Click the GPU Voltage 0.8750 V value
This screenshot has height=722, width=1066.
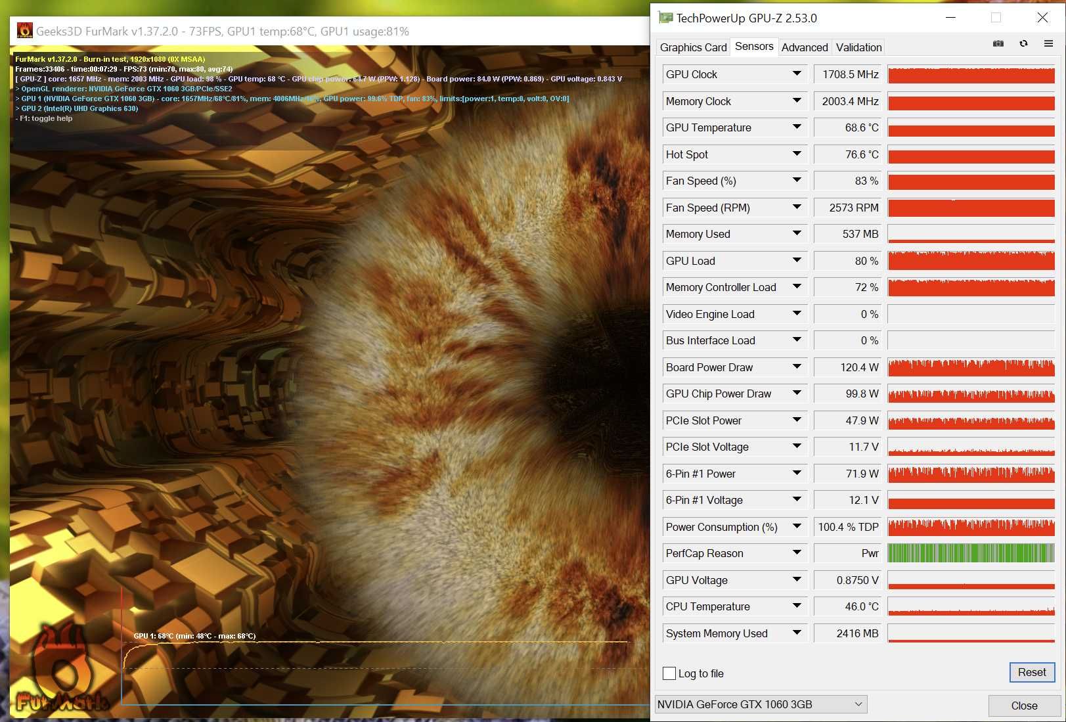pos(849,580)
